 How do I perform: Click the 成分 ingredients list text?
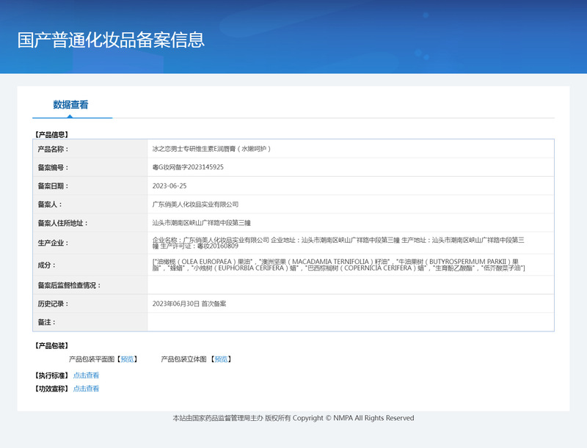pos(339,265)
